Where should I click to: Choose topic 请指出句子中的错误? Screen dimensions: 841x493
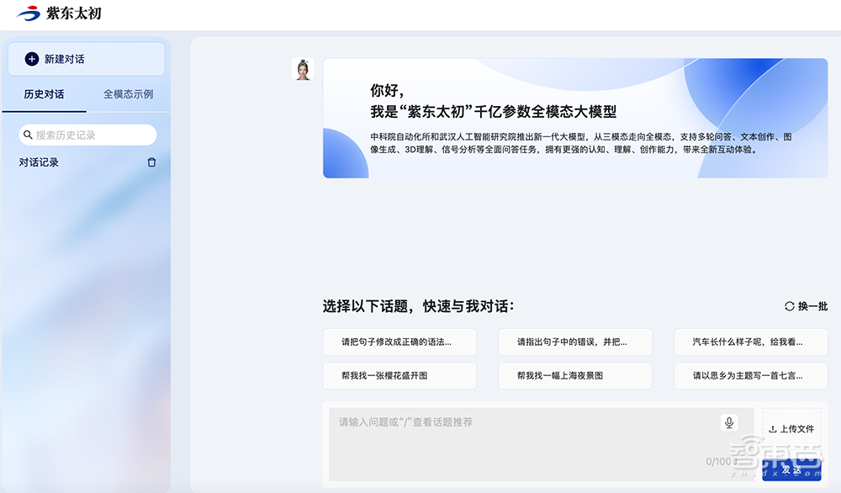click(x=574, y=342)
